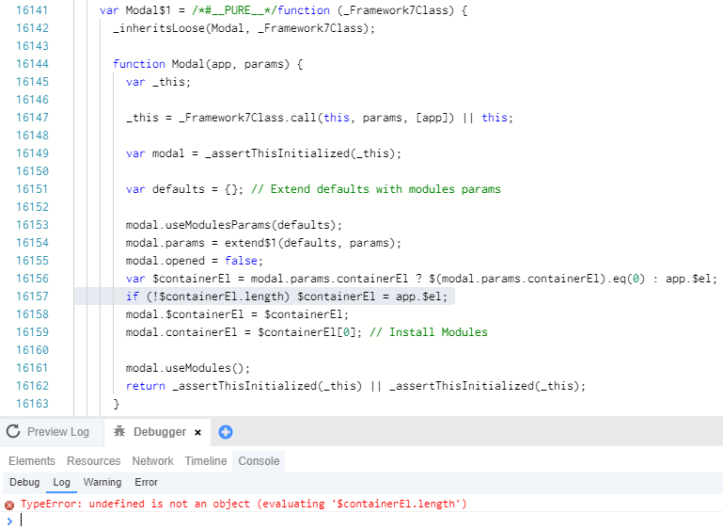Close the Debugger tab
This screenshot has width=723, height=529.
tap(197, 432)
